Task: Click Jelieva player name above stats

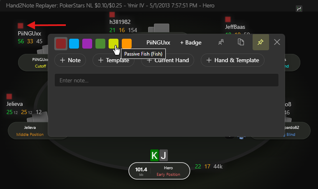Action: coord(14,104)
